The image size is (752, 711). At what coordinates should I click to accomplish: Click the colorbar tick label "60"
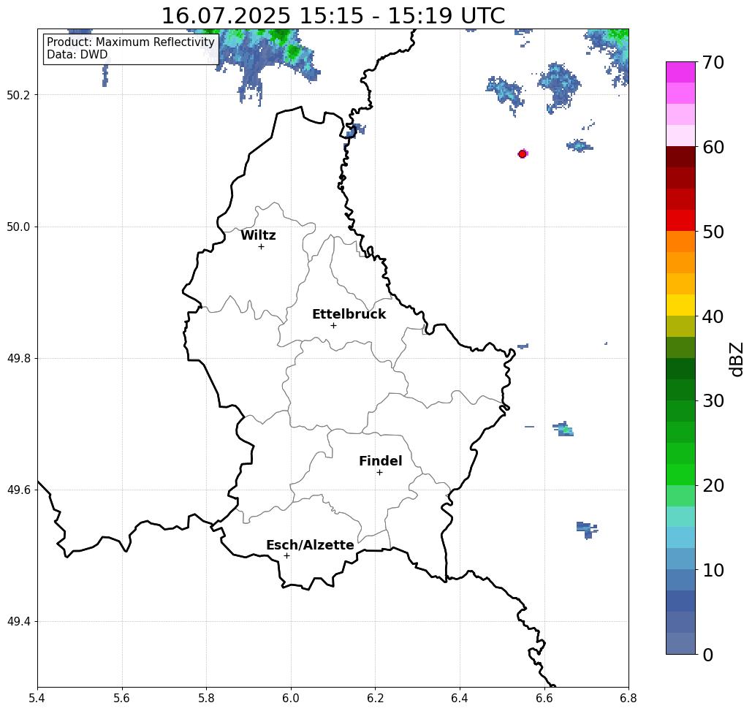[713, 147]
